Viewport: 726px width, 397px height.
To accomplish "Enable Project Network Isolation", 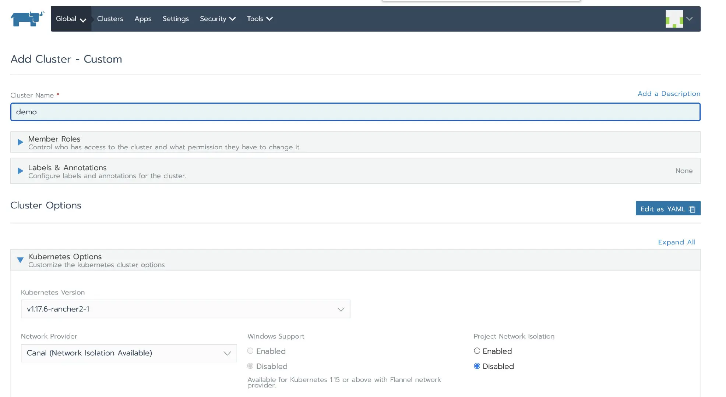I will pyautogui.click(x=477, y=351).
